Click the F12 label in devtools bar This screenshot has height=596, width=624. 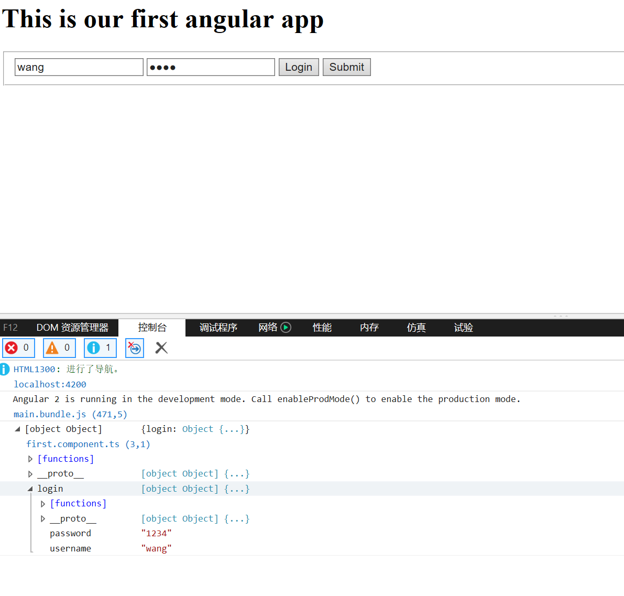point(10,328)
